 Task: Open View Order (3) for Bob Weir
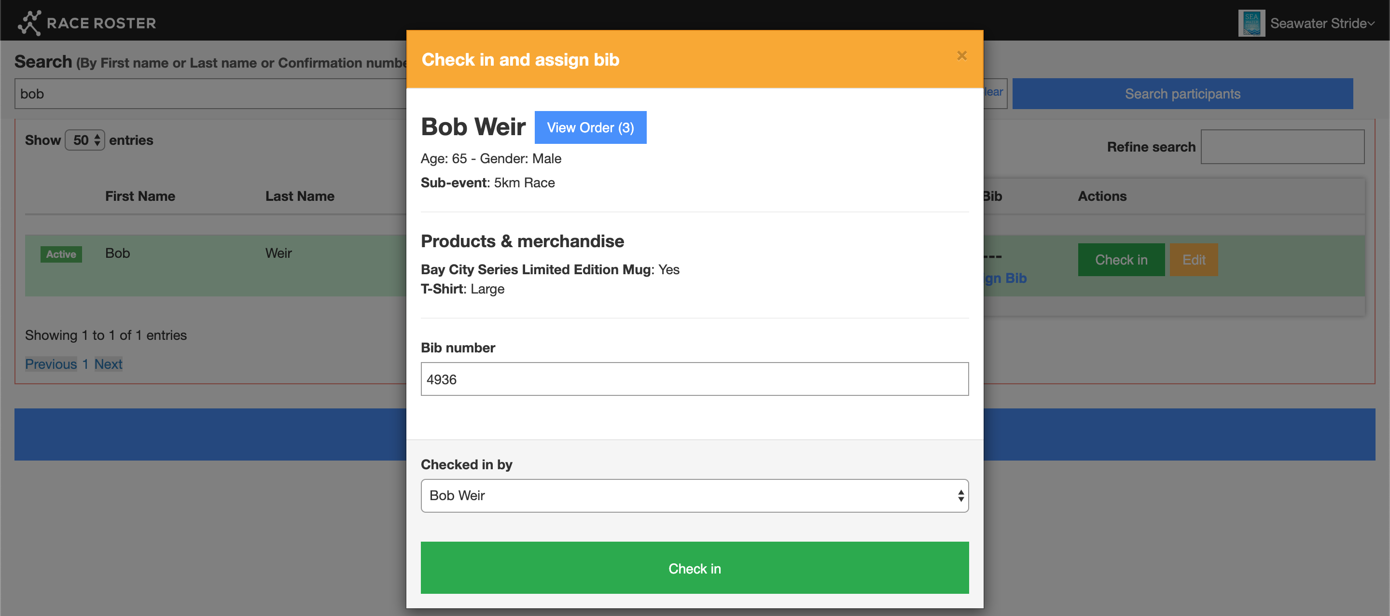point(590,127)
